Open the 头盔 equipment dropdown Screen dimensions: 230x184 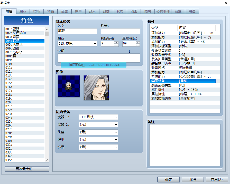tap(98, 132)
